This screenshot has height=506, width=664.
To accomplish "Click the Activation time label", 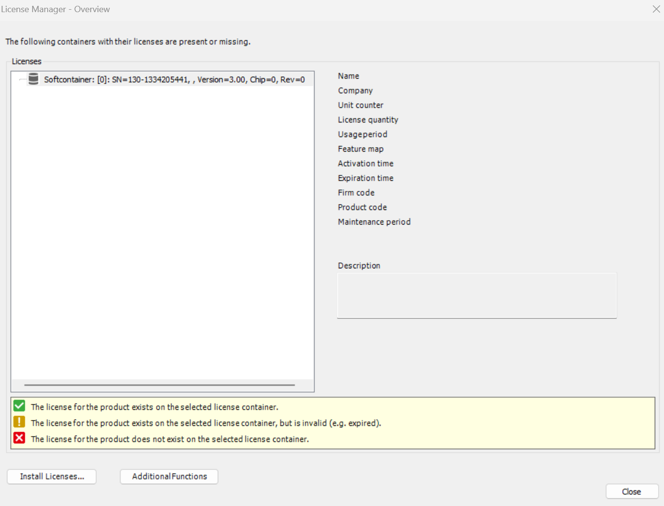I will [366, 163].
